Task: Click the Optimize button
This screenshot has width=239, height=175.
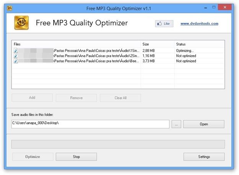Action: point(33,157)
